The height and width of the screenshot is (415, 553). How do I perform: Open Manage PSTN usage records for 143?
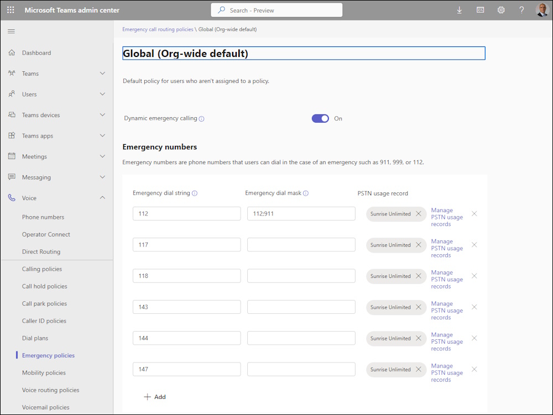click(x=447, y=311)
